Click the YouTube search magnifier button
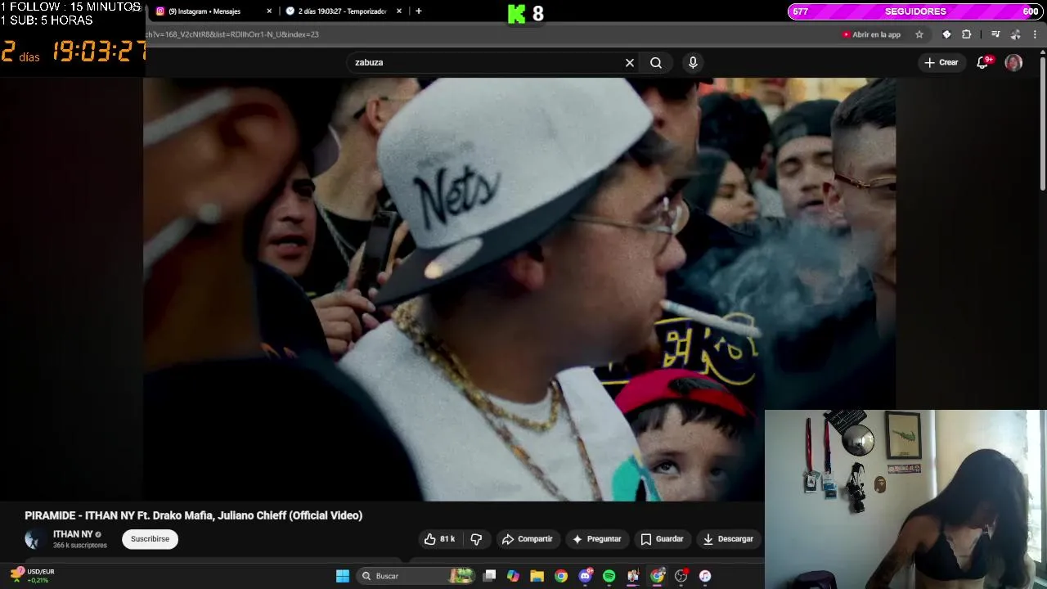Viewport: 1047px width, 589px height. (656, 62)
